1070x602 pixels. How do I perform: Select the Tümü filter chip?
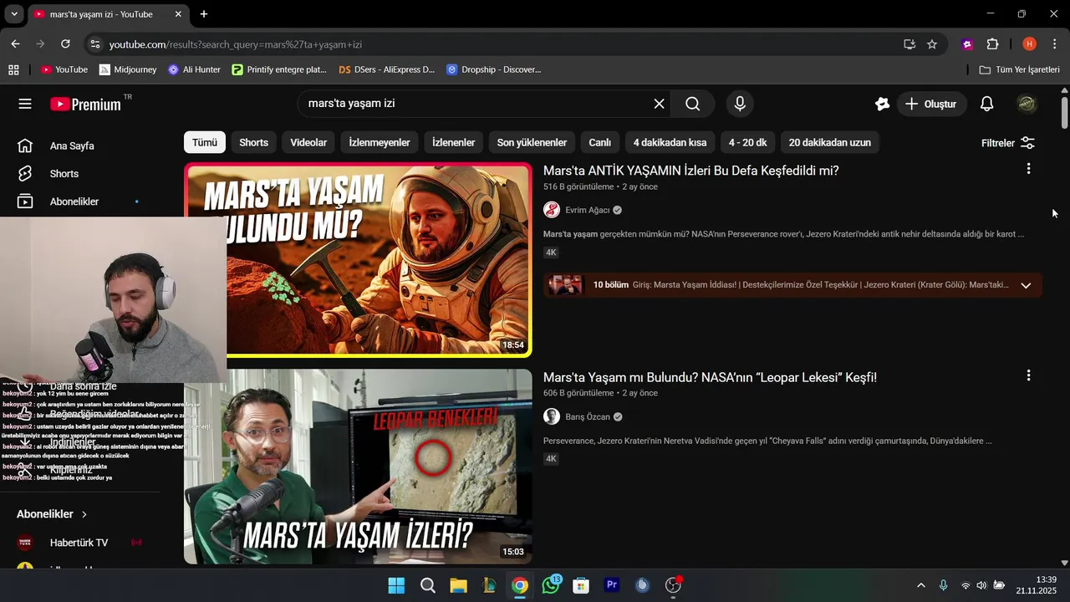(x=205, y=143)
